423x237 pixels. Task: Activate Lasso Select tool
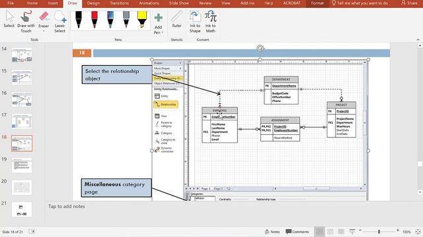(x=59, y=22)
